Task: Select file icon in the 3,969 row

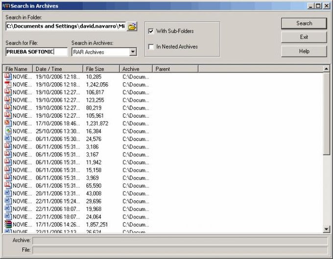Action: 8,178
